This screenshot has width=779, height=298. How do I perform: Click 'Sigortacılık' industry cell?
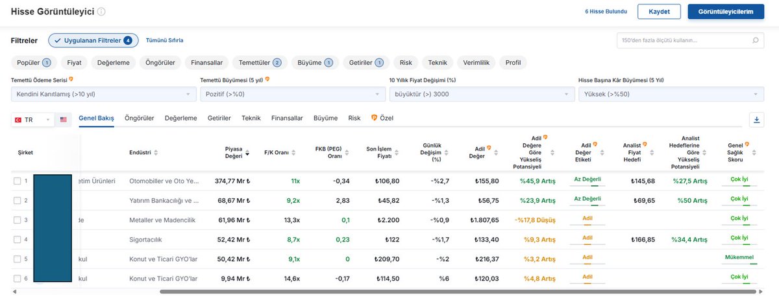click(x=145, y=239)
